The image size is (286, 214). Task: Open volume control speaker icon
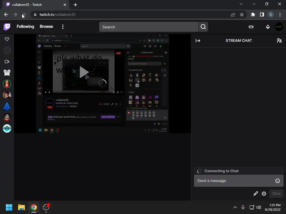[259, 207]
